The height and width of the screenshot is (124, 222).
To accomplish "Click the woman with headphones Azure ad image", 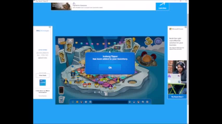I will click(x=177, y=78).
